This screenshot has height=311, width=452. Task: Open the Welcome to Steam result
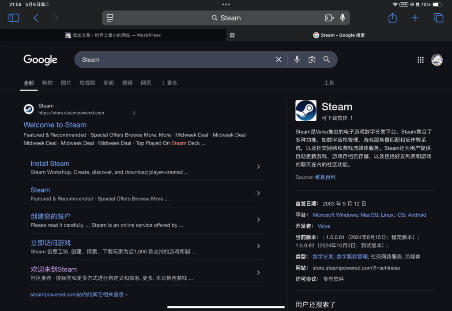point(55,125)
